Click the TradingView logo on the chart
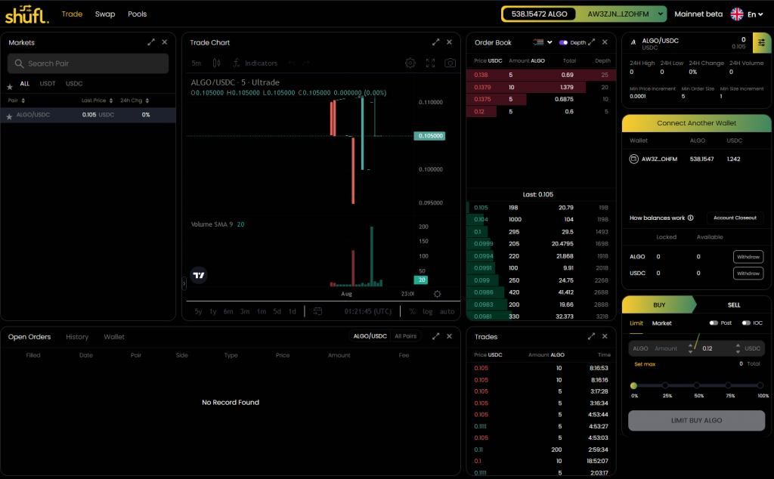Viewport: 774px width, 479px height. point(197,274)
